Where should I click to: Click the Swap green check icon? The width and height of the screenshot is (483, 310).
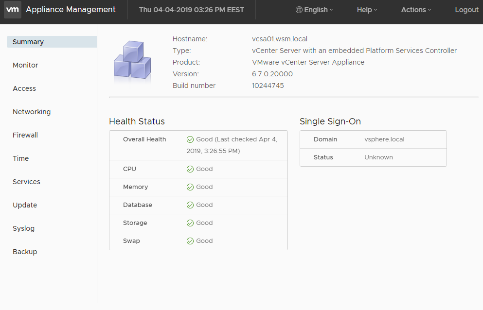[x=190, y=241]
